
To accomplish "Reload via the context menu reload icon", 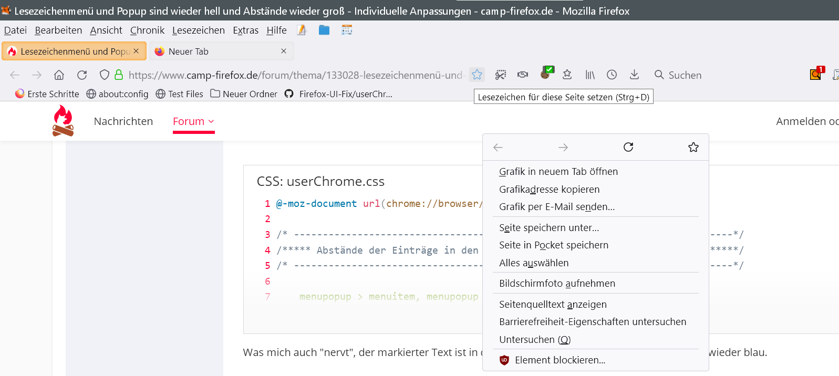I will 628,147.
